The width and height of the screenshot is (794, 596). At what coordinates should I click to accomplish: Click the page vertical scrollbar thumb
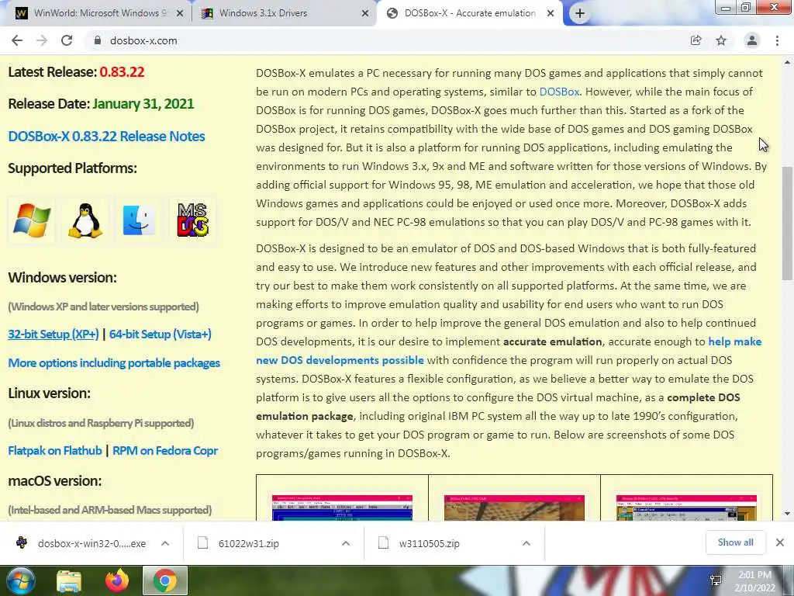click(787, 223)
